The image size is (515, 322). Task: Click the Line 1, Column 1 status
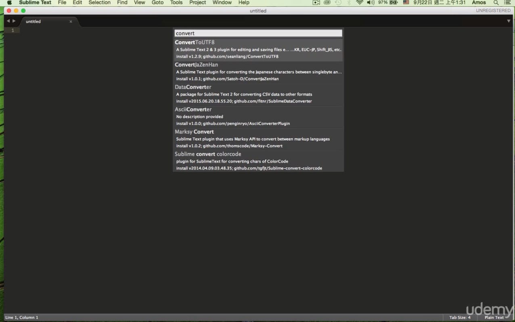(22, 318)
